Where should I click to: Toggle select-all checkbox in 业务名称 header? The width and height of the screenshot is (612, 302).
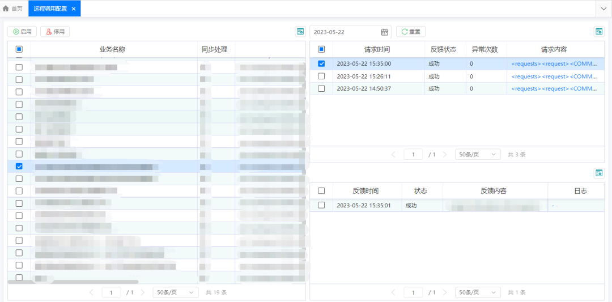point(19,49)
